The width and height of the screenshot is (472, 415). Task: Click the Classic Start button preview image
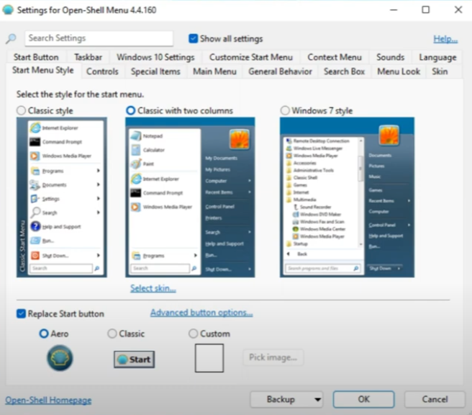pos(135,360)
